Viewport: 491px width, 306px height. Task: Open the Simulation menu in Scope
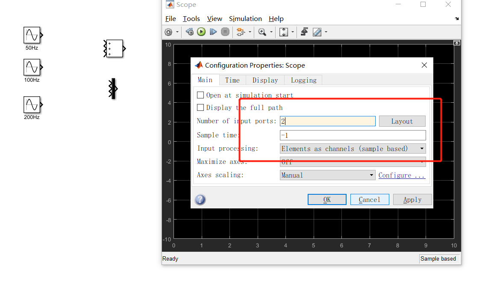coord(245,19)
